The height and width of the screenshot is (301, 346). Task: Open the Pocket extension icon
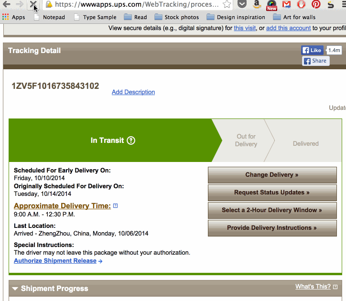242,4
